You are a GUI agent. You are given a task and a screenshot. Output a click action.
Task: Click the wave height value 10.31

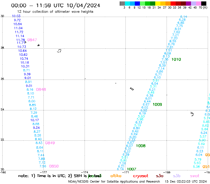tap(25, 66)
